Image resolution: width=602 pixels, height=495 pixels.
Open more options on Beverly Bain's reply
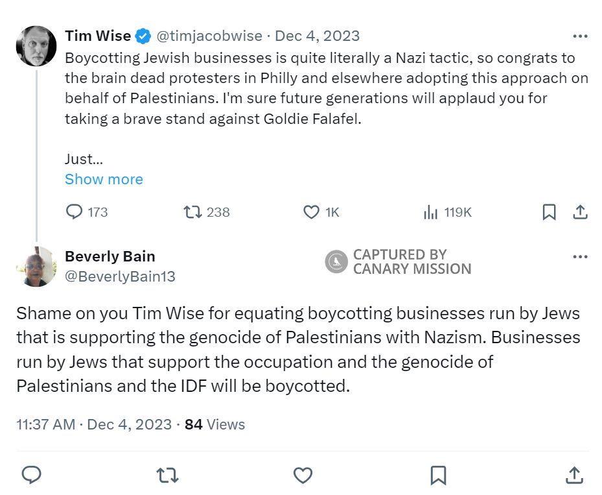click(580, 256)
